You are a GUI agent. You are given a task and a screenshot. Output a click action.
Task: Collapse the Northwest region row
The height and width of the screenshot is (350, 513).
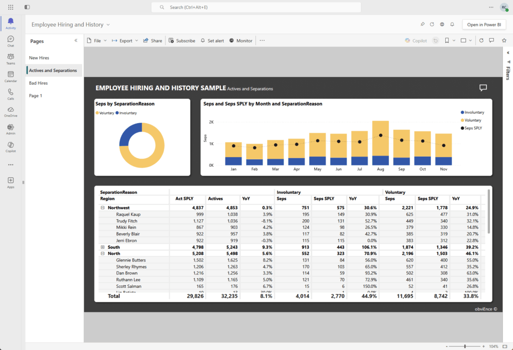102,208
